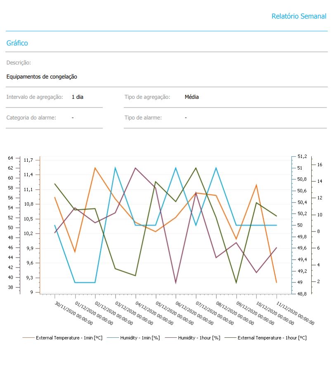
Task: Click the "Intervalo de agregação:" label
Action: point(35,97)
